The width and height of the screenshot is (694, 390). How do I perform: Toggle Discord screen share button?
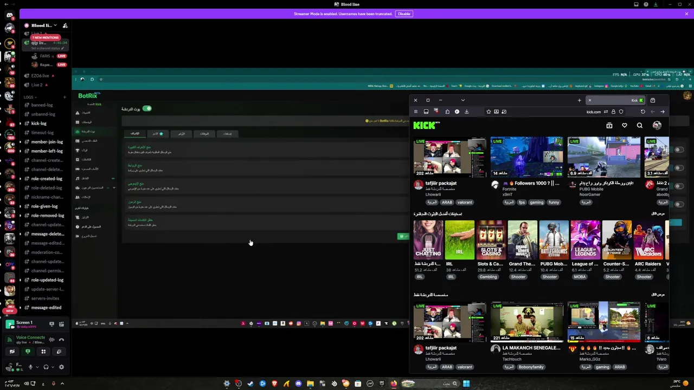click(28, 352)
